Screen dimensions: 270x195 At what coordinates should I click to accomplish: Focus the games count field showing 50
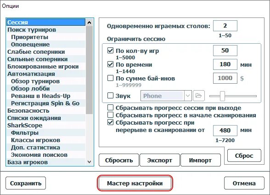[225, 51]
